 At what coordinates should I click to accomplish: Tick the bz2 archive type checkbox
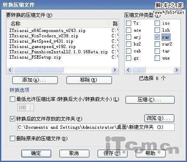(128, 44)
